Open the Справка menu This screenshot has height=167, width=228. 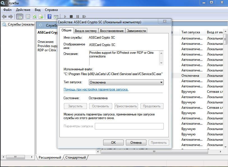pyautogui.click(x=51, y=10)
